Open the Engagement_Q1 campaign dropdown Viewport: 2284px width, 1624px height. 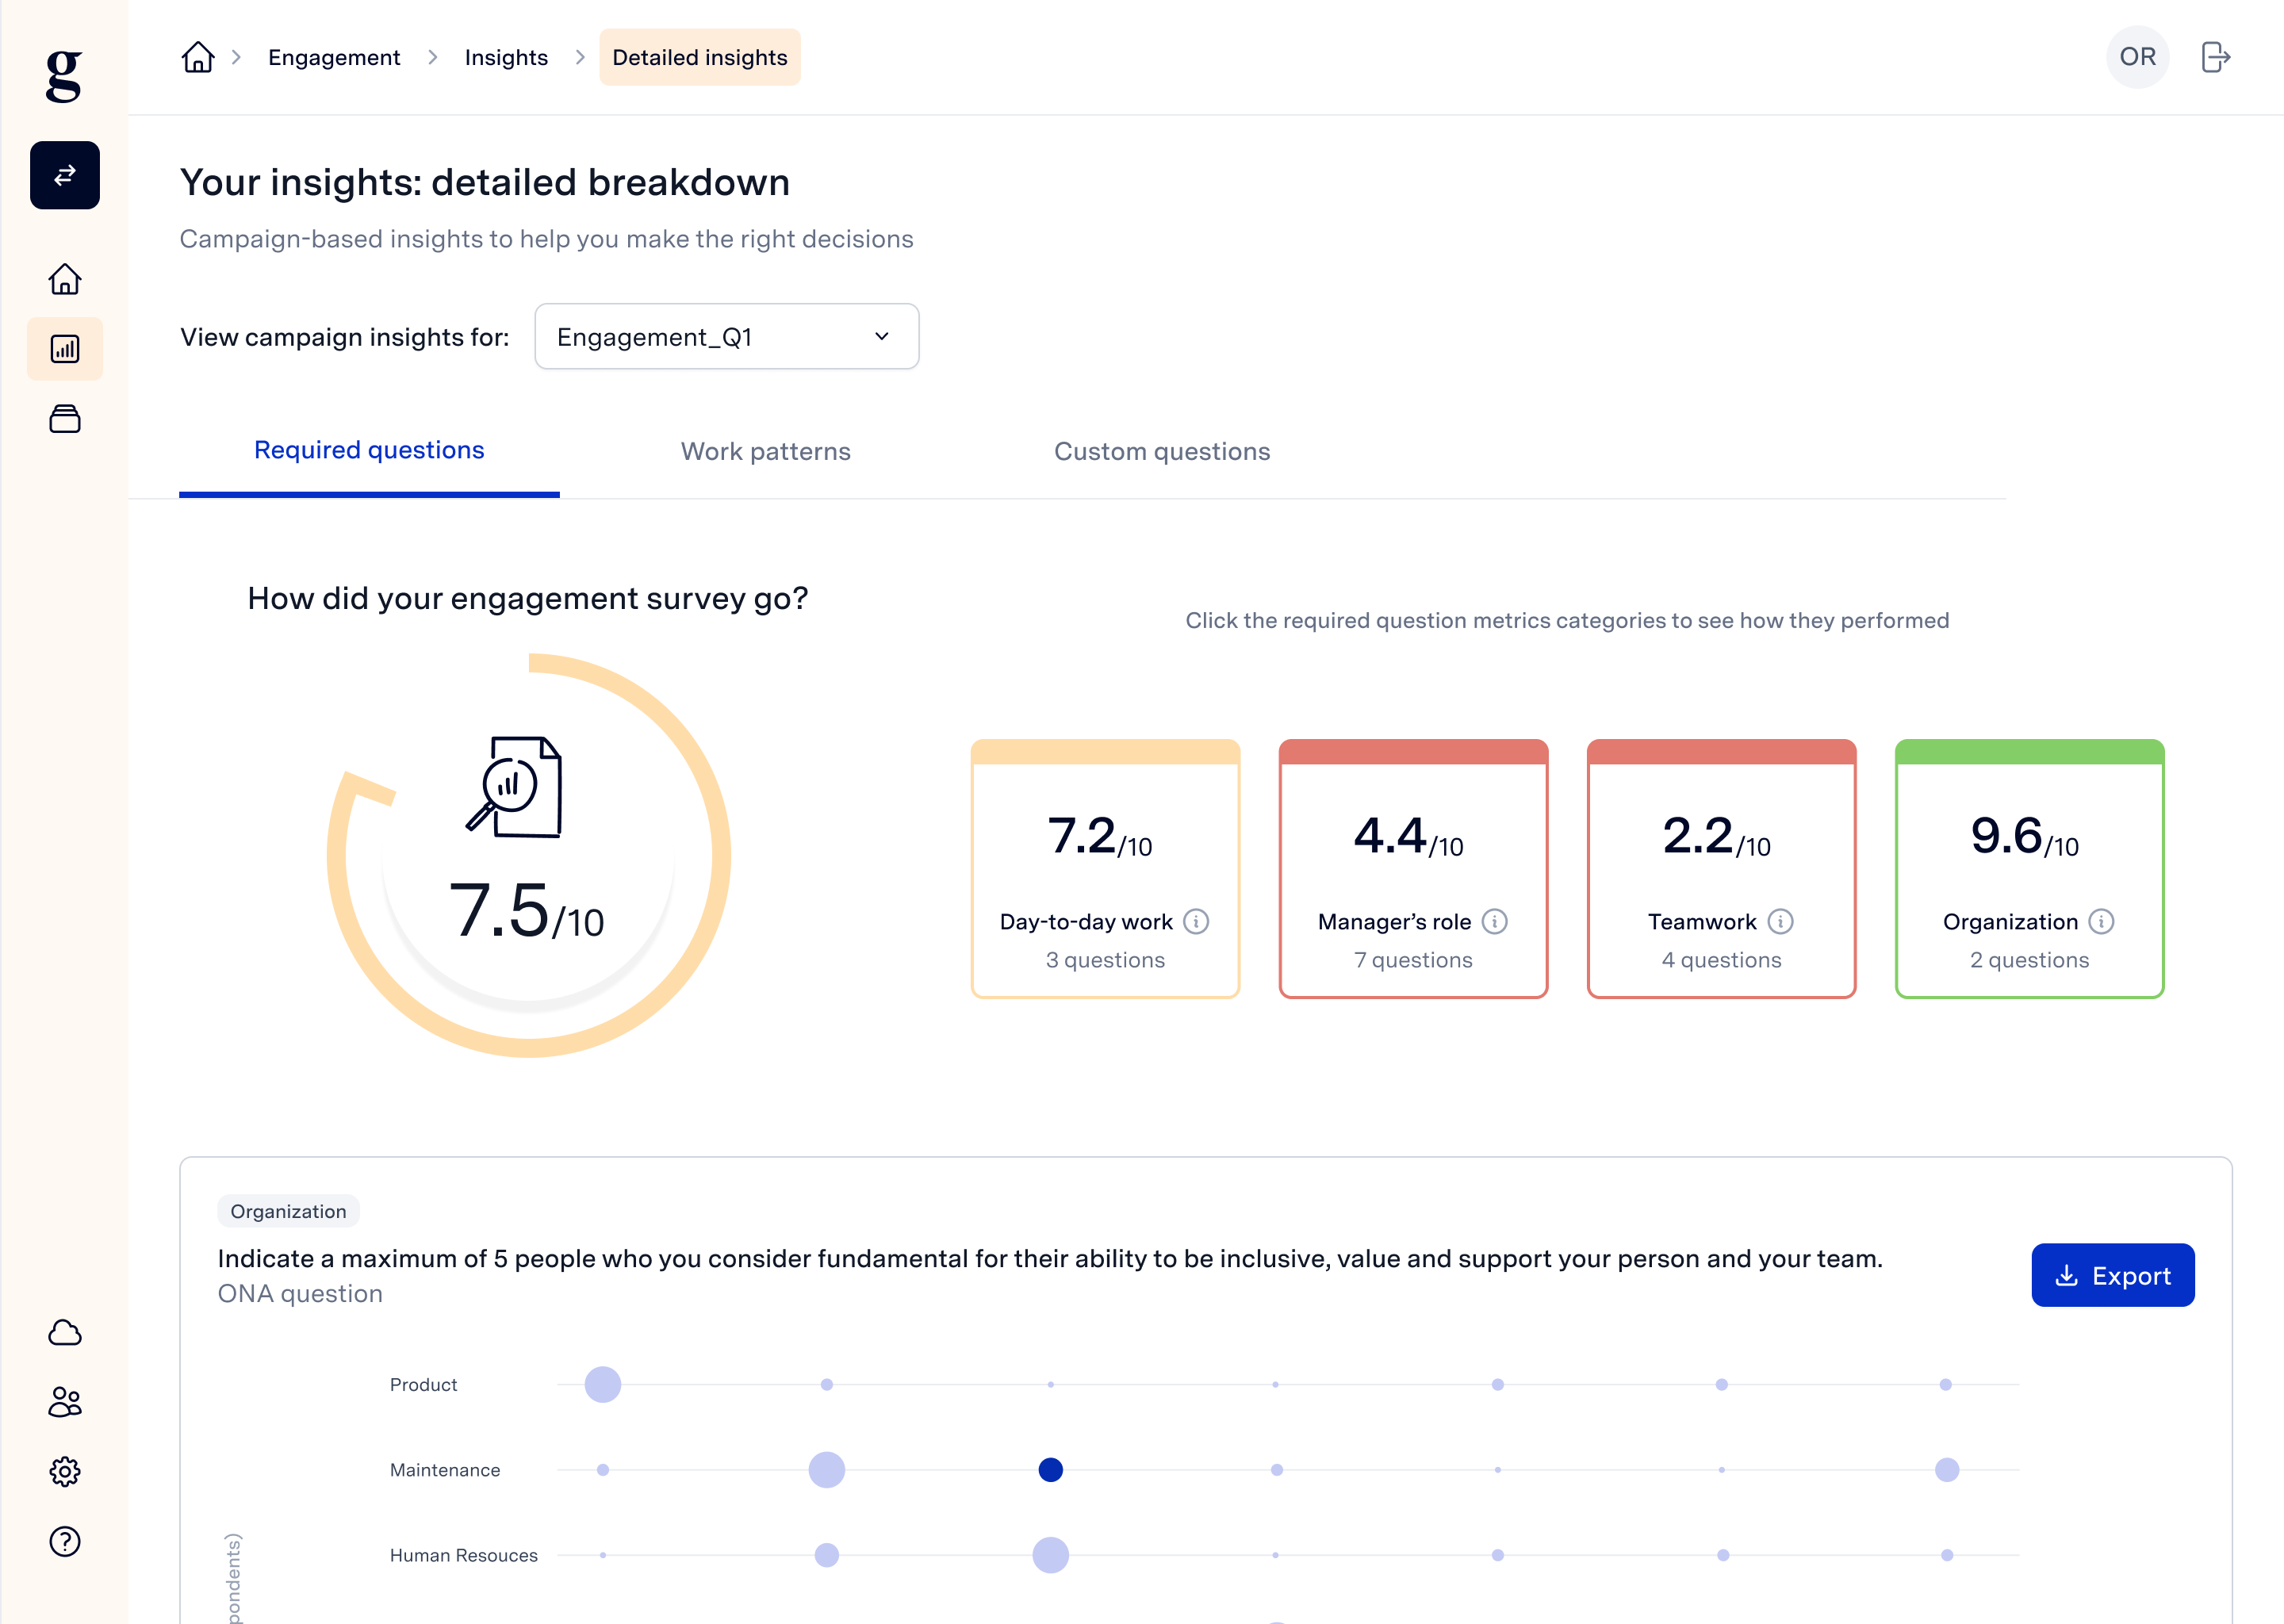point(727,336)
